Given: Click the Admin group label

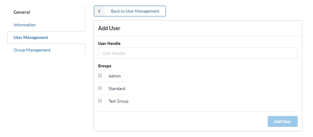Looking at the screenshot, I should pos(114,76).
